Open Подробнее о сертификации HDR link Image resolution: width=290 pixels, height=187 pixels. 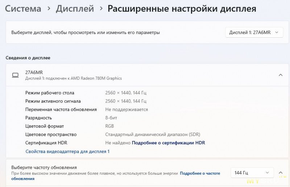click(x=168, y=143)
